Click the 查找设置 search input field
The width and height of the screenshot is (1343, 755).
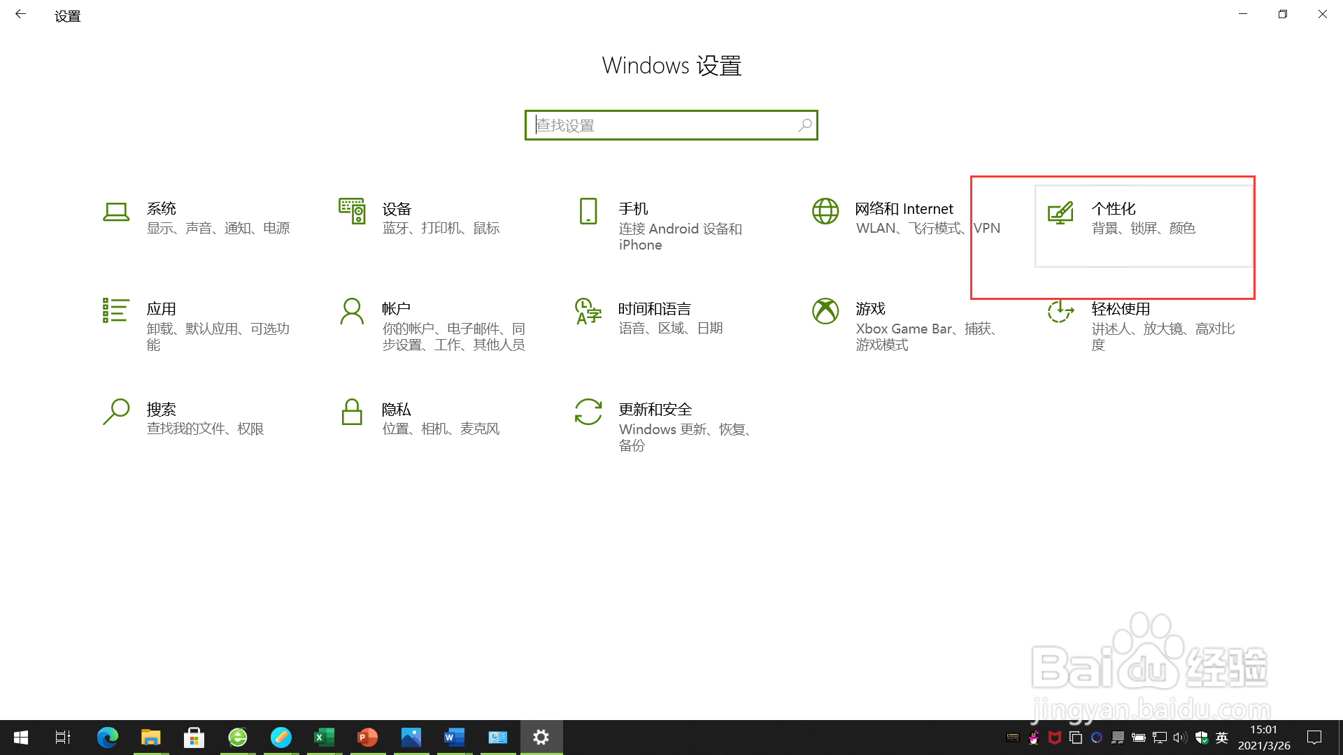(658, 126)
